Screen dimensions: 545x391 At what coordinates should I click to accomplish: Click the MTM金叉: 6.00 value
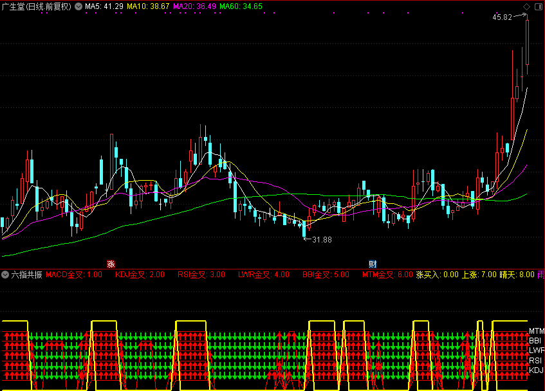(x=387, y=275)
